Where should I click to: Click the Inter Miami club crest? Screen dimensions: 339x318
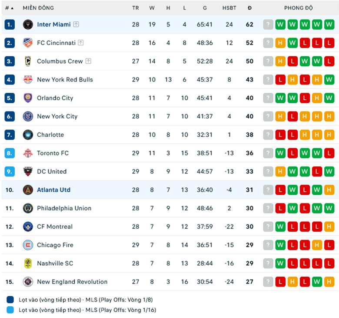pyautogui.click(x=28, y=24)
